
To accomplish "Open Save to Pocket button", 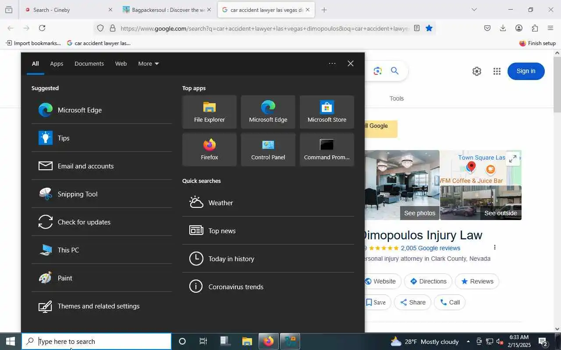I will [487, 28].
